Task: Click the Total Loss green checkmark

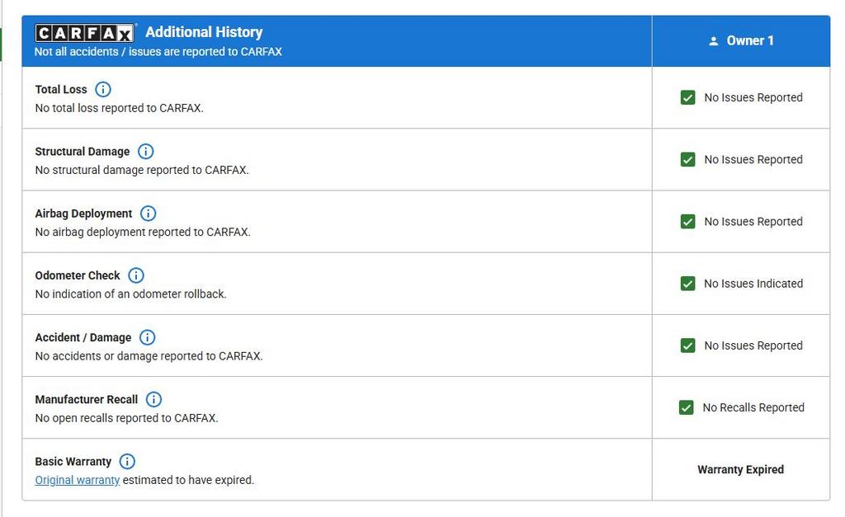Action: point(687,97)
